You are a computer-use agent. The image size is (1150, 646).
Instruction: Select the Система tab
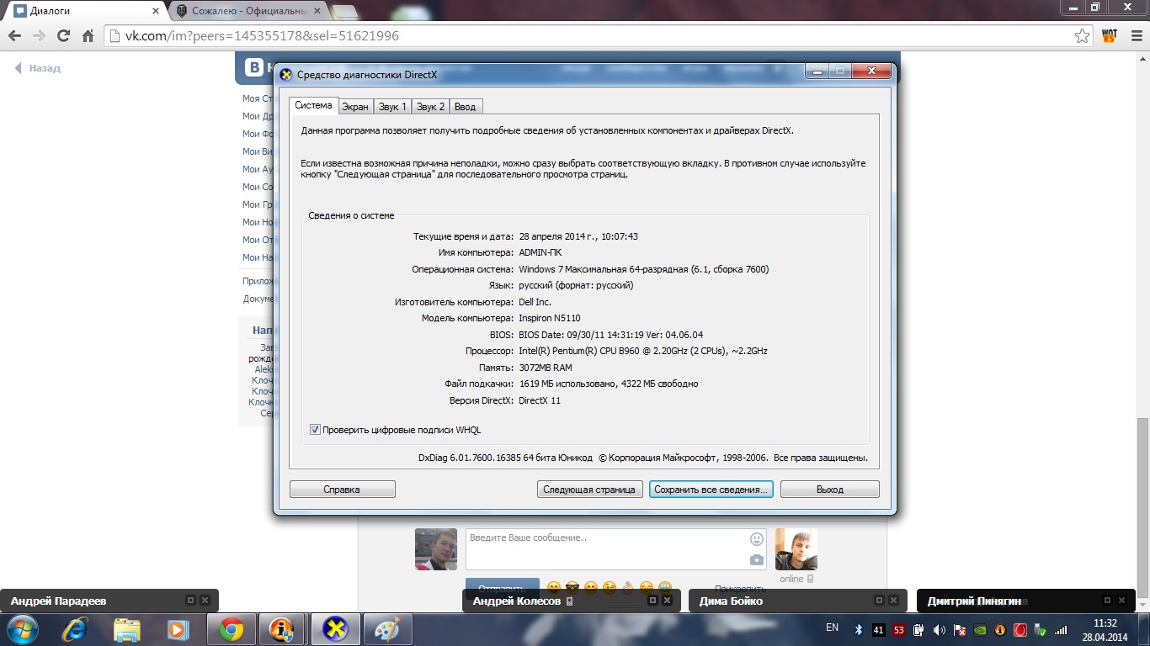click(313, 105)
